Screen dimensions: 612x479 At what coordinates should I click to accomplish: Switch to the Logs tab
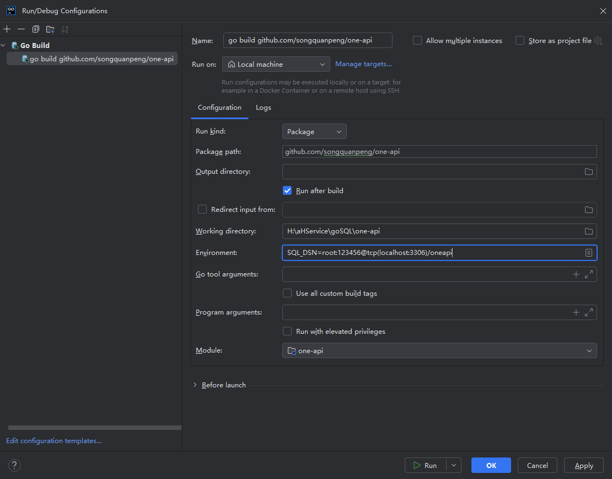tap(264, 108)
